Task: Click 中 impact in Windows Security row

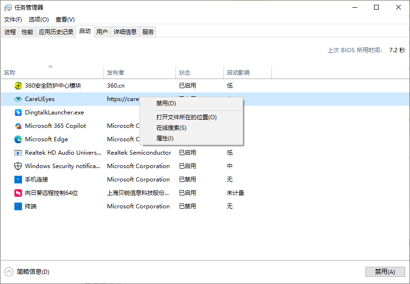Action: 230,166
